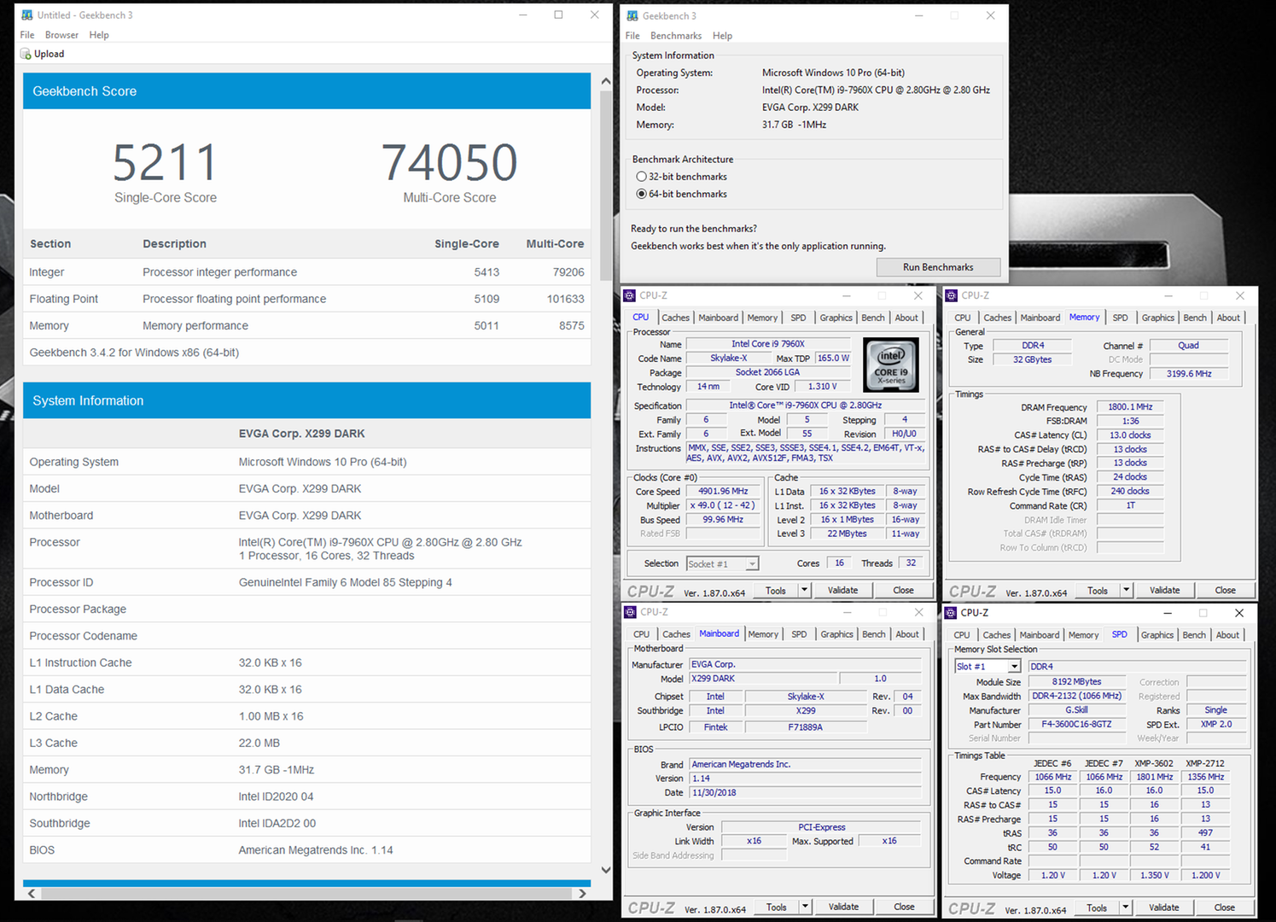Click Validate in the CPU tab CPU-Z window
Viewport: 1276px width, 922px height.
click(x=842, y=590)
